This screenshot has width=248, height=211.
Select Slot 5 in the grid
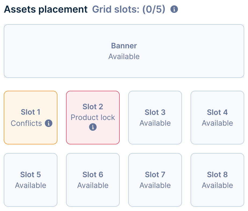point(31,180)
